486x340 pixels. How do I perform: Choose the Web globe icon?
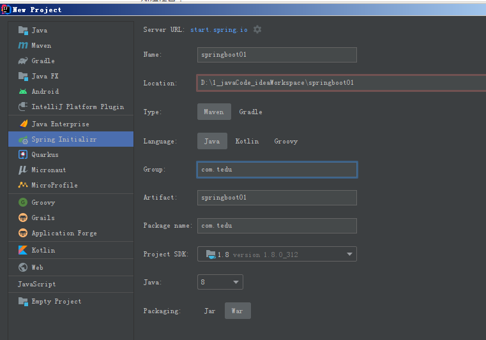(x=23, y=267)
